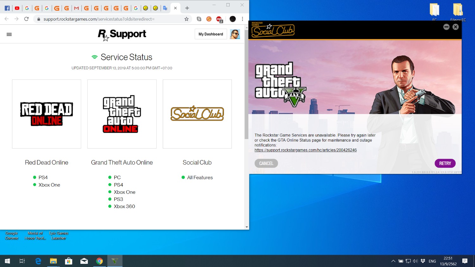
Task: Click the Dropbox icon in the system tray
Action: pyautogui.click(x=423, y=261)
